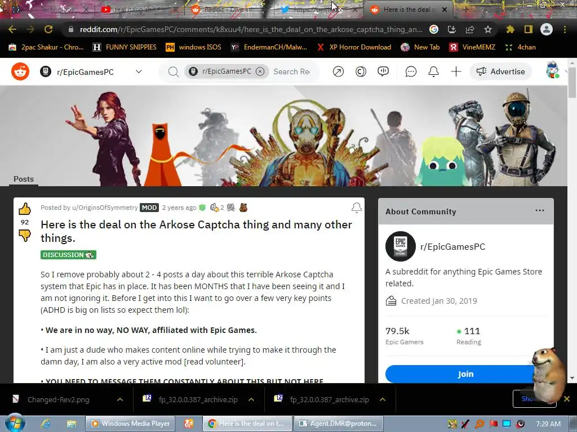Click the address bar URL field
The image size is (577, 432).
(x=251, y=29)
